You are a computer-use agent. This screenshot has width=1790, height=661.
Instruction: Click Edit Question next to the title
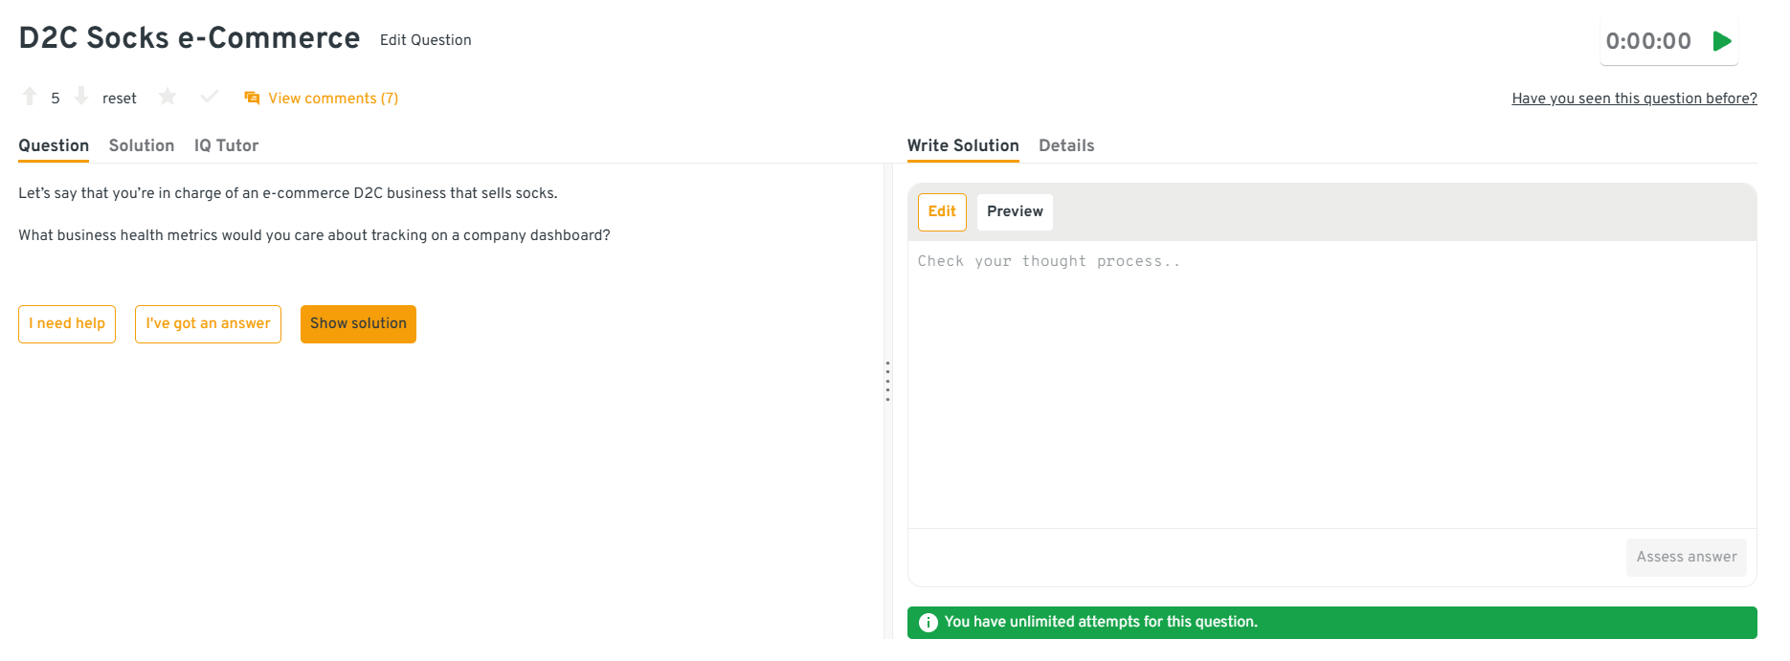click(425, 40)
